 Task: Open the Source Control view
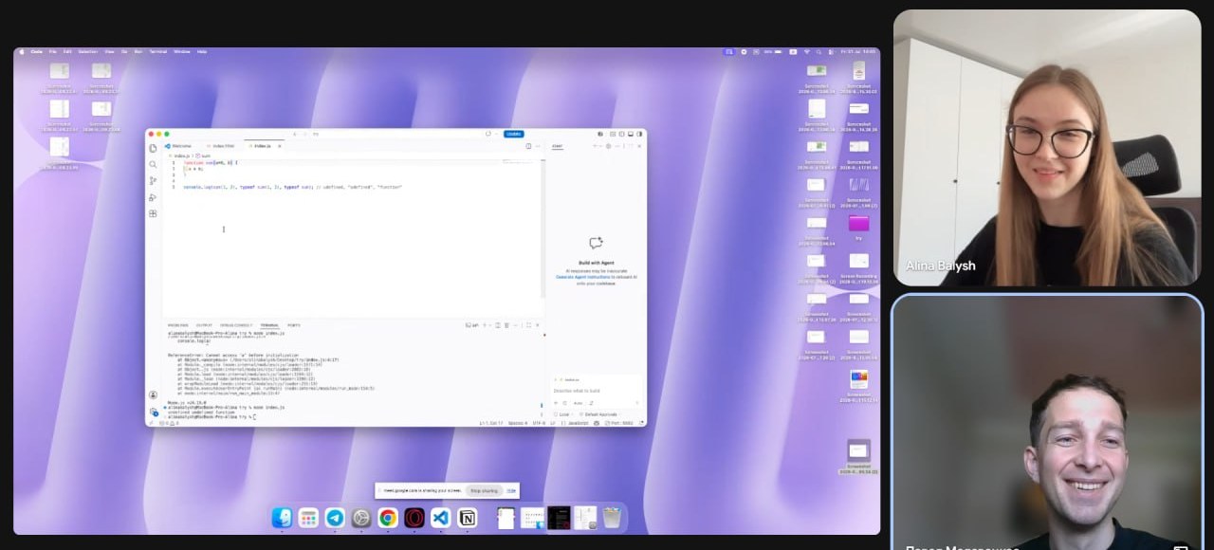(153, 180)
